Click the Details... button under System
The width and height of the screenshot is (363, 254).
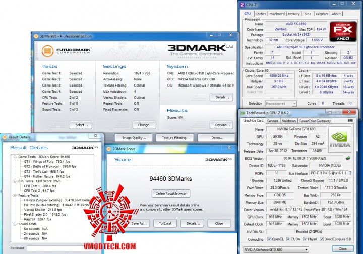tap(221, 97)
